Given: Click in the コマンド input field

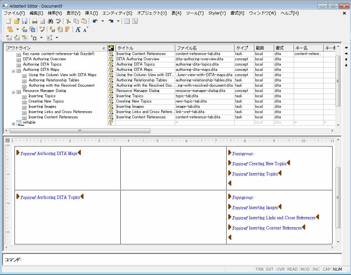Looking at the screenshot, I should click(x=181, y=260).
